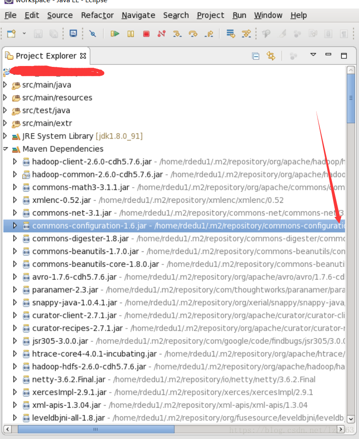Expand JRE System Library node
359x439 pixels.
coord(5,135)
